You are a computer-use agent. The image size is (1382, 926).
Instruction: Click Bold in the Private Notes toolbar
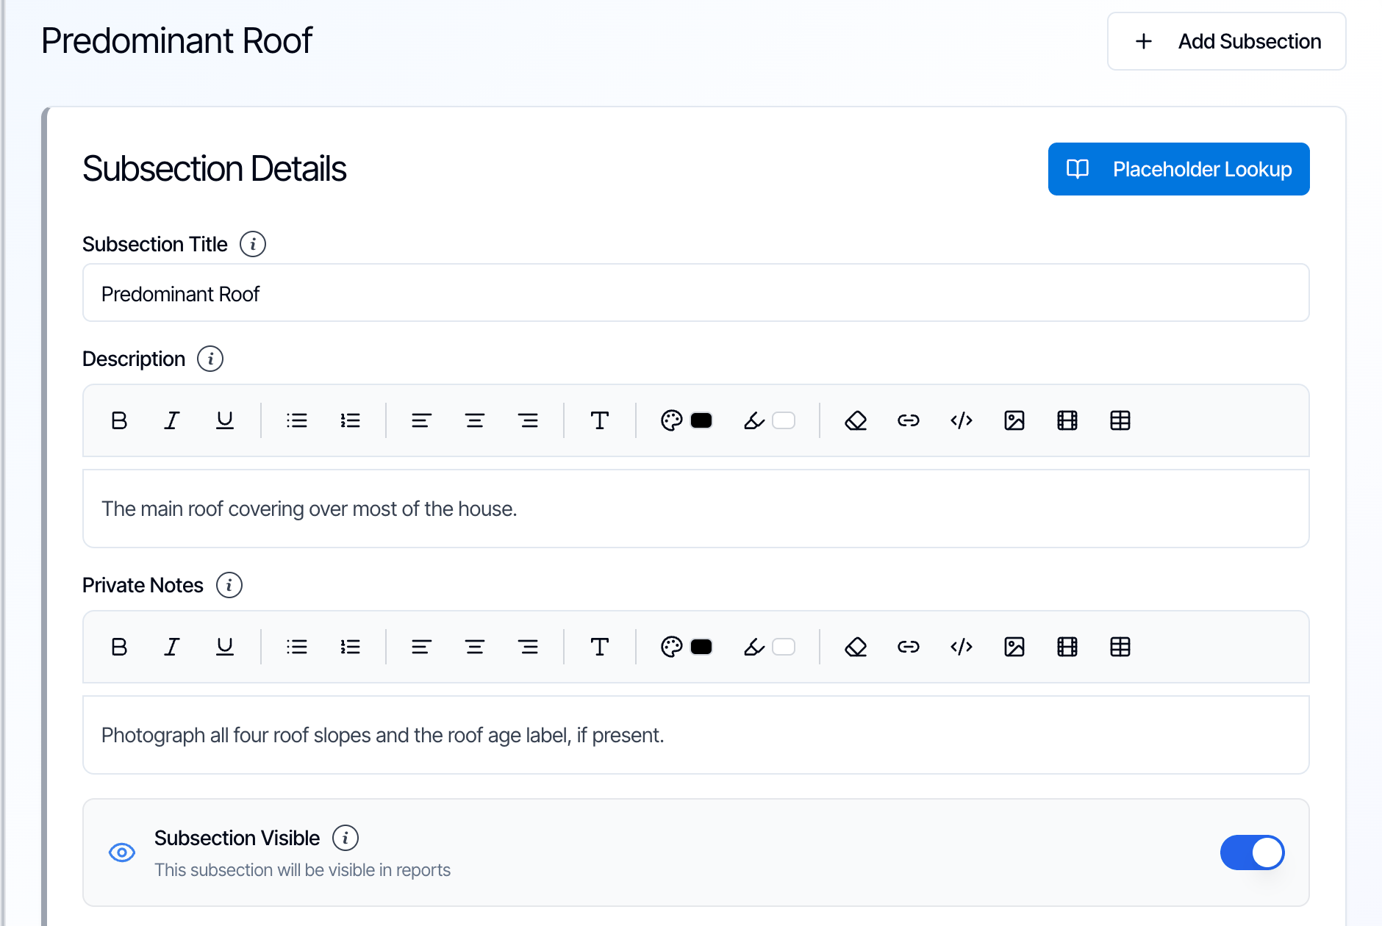119,647
